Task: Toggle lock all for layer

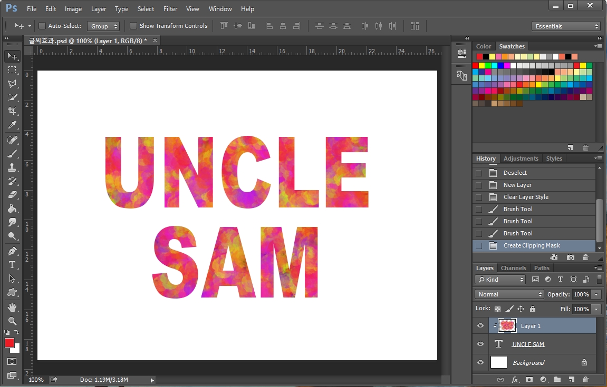Action: coord(533,309)
